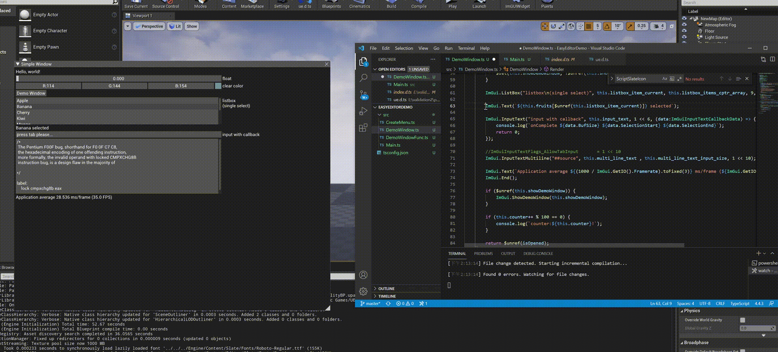Click surface snapping icon in viewport toolbar
Viewport: 778px width, 352px height.
point(580,26)
